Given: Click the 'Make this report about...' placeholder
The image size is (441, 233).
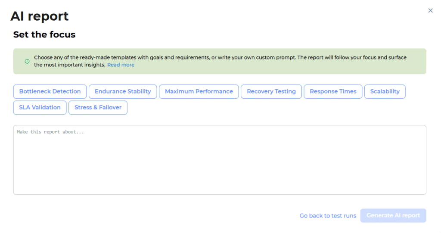Looking at the screenshot, I should pos(50,132).
